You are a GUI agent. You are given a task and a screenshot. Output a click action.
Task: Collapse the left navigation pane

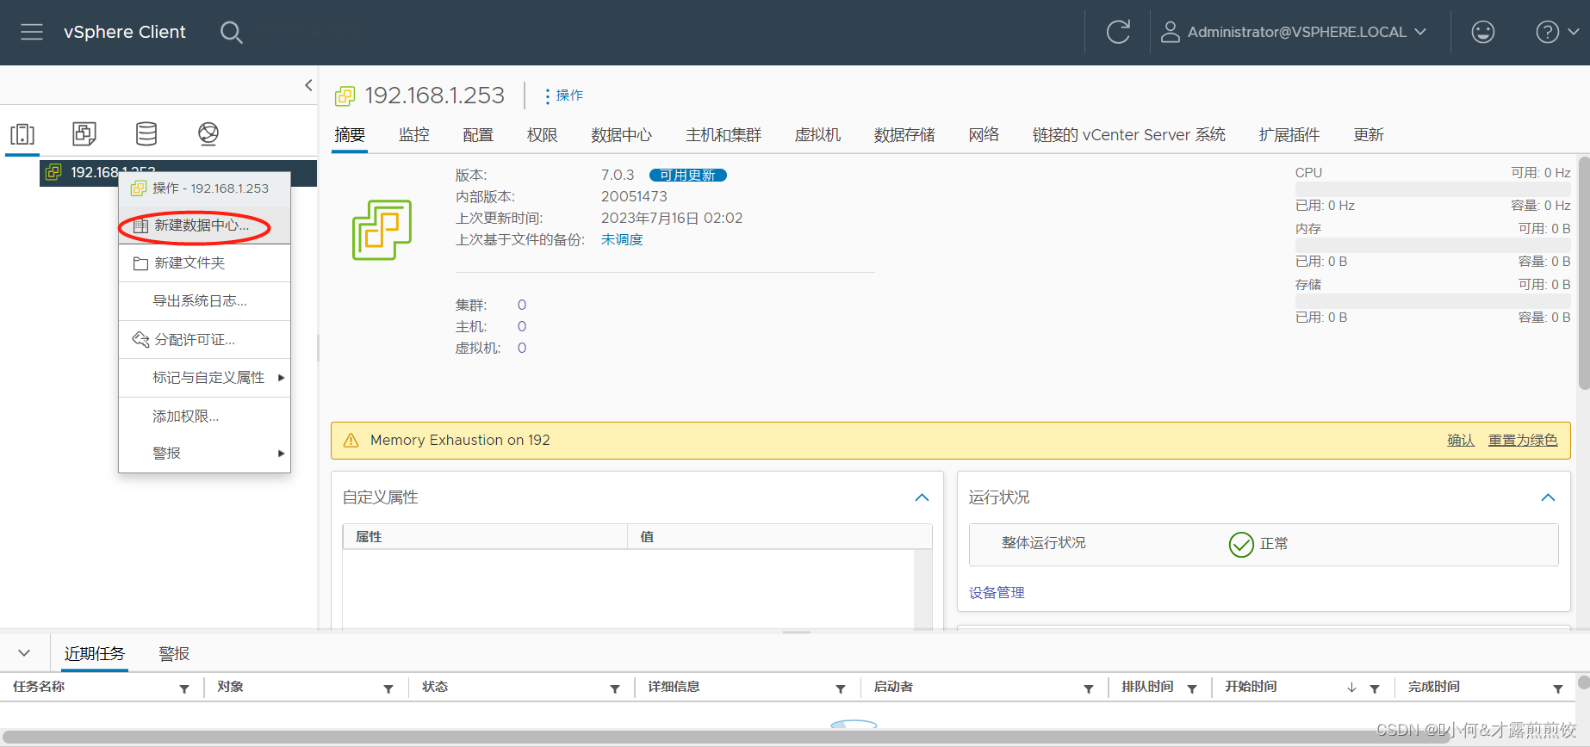click(x=308, y=85)
